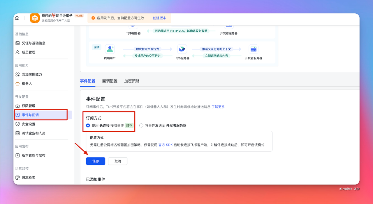Image resolution: width=373 pixels, height=204 pixels.
Task: Click the 版本管理与发布 upload icon
Action: coord(17,155)
